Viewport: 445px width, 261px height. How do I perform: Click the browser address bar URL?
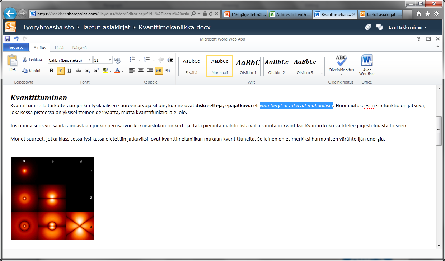[113, 14]
